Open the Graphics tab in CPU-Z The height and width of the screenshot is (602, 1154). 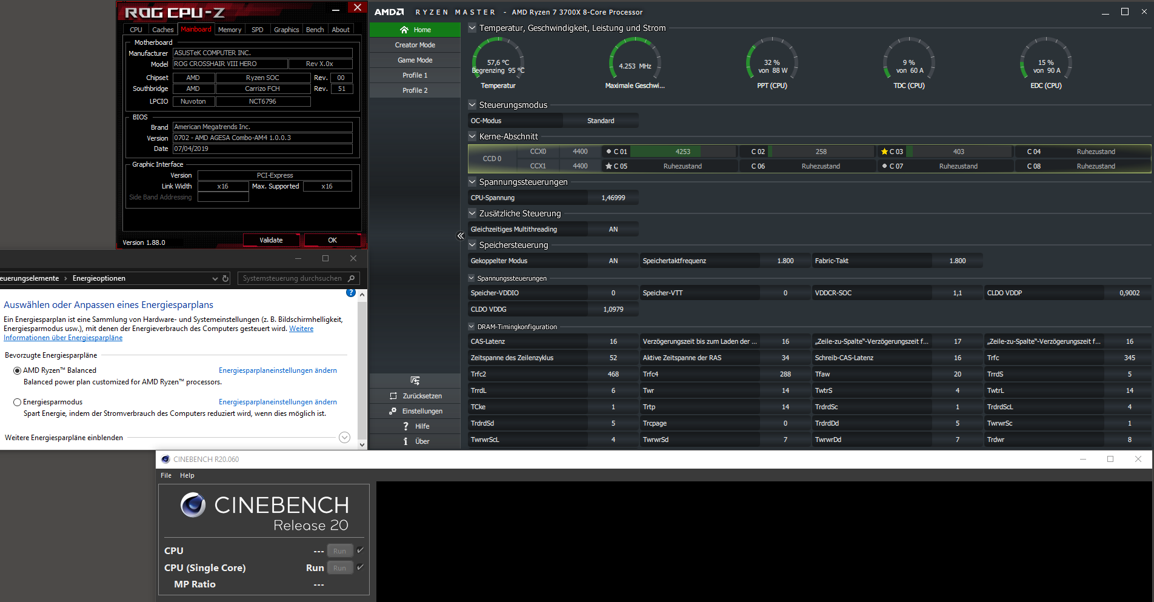pyautogui.click(x=286, y=30)
